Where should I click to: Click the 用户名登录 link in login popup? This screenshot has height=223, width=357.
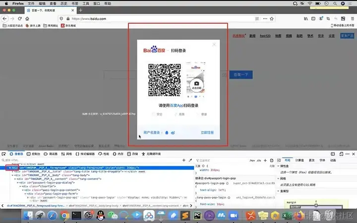click(151, 133)
